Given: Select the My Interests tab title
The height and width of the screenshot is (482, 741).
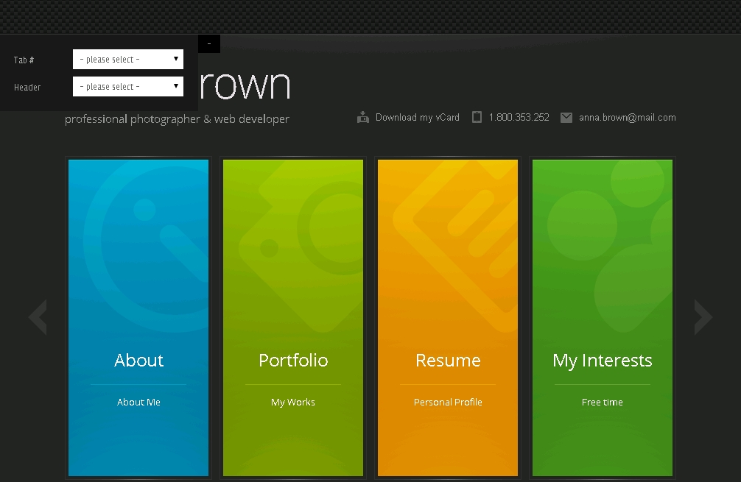Looking at the screenshot, I should (x=602, y=361).
